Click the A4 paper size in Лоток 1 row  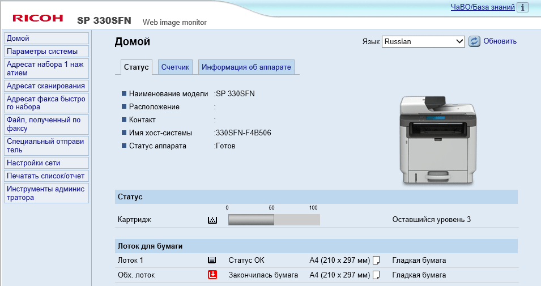[339, 260]
